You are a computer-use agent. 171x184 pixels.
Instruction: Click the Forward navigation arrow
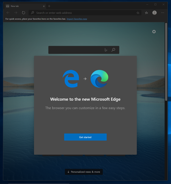click(x=16, y=13)
